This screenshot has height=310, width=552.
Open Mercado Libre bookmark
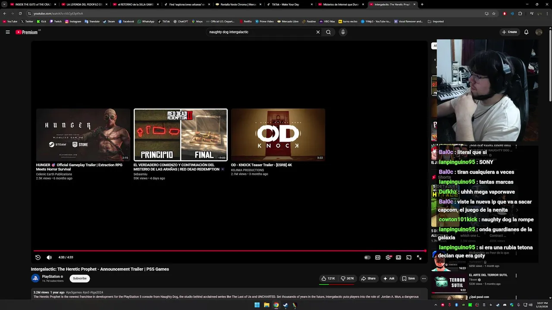(x=288, y=21)
